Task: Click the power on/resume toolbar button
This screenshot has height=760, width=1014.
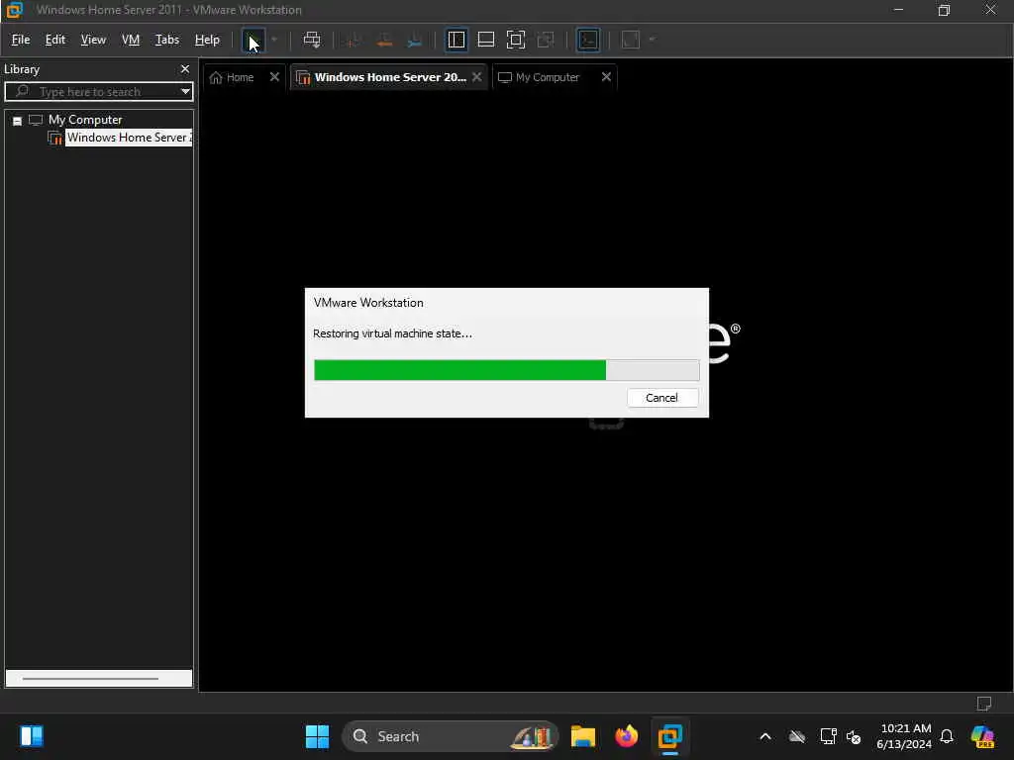Action: 253,40
